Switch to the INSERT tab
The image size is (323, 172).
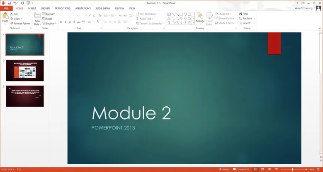pos(32,8)
